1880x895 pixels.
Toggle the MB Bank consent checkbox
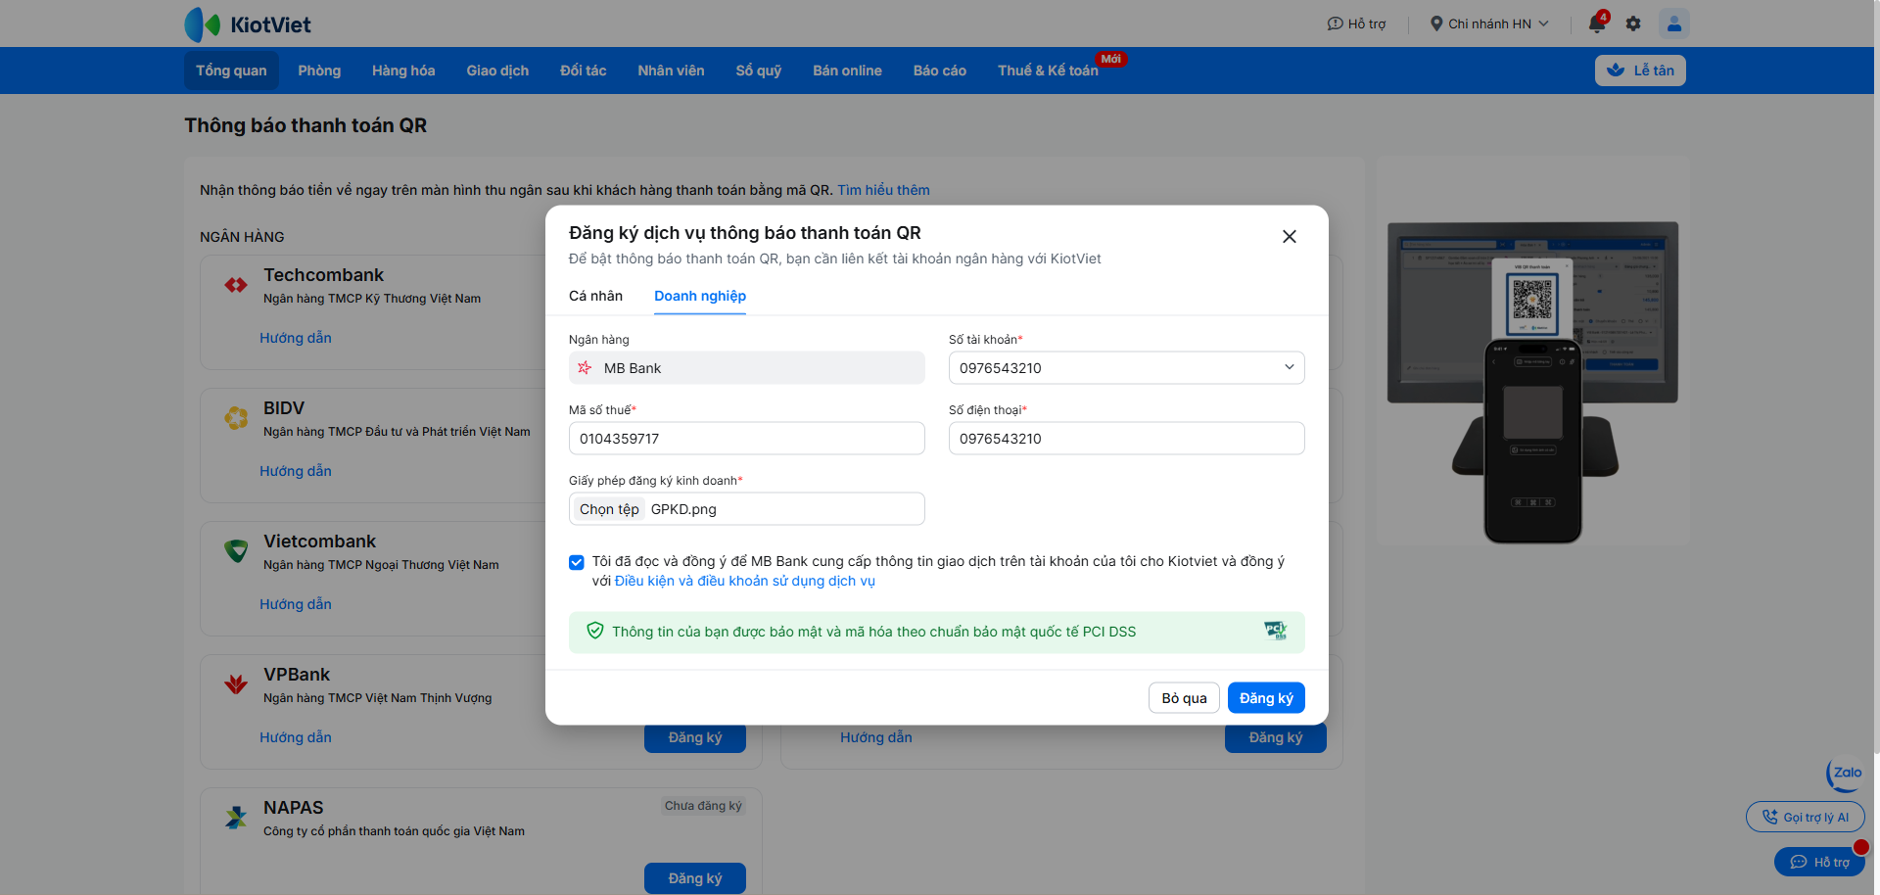click(577, 562)
